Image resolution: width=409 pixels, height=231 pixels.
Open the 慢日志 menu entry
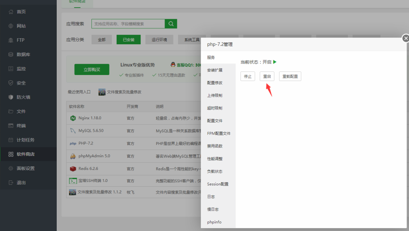(x=212, y=209)
